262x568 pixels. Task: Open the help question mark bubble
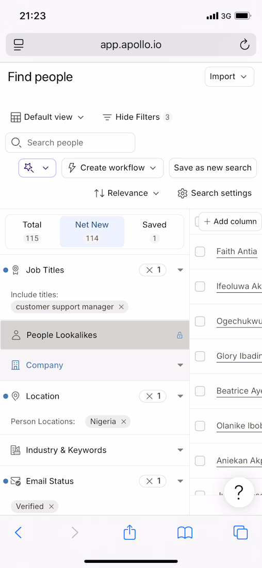coord(239,492)
